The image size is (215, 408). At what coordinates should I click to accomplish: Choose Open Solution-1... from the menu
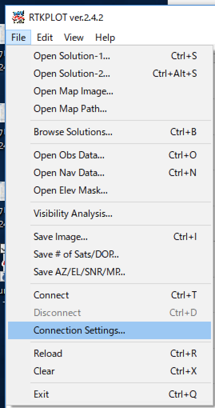click(109, 56)
